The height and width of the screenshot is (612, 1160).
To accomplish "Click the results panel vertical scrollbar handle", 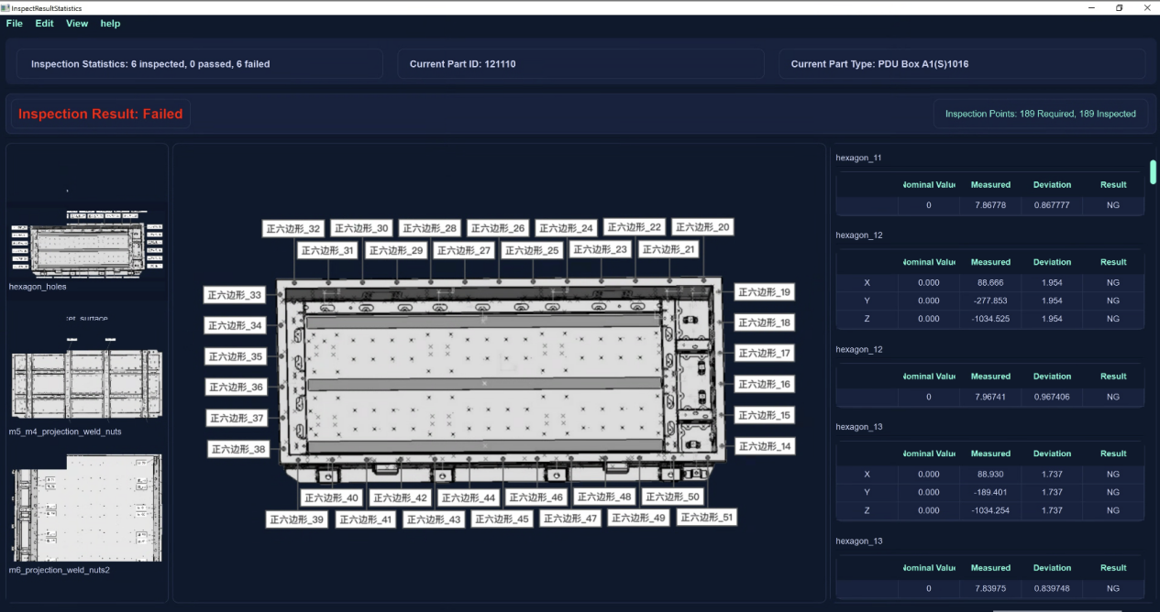I will tap(1153, 171).
